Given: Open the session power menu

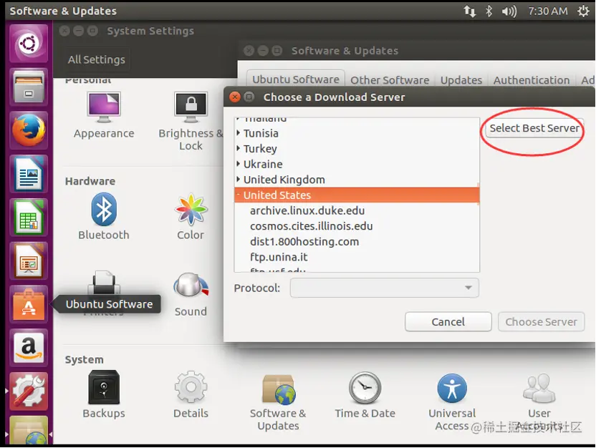Looking at the screenshot, I should (583, 11).
